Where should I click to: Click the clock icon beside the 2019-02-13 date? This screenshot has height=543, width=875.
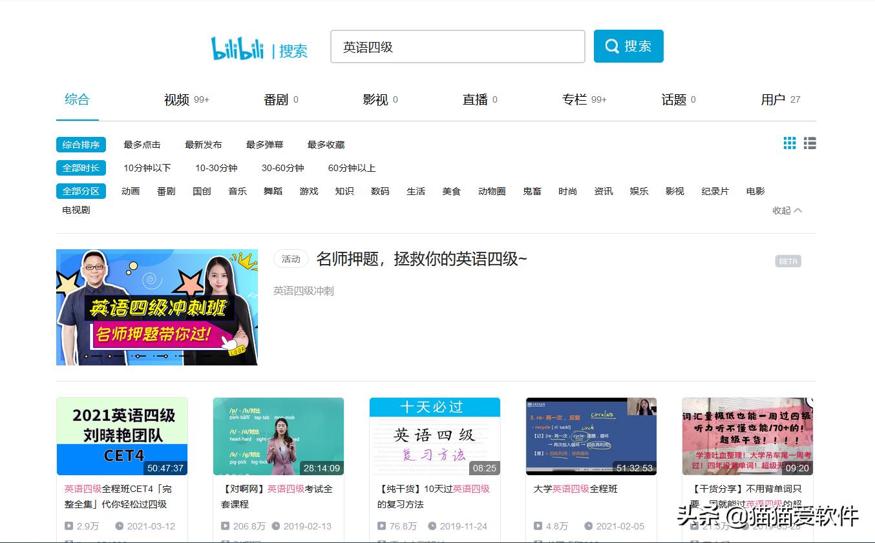(277, 526)
